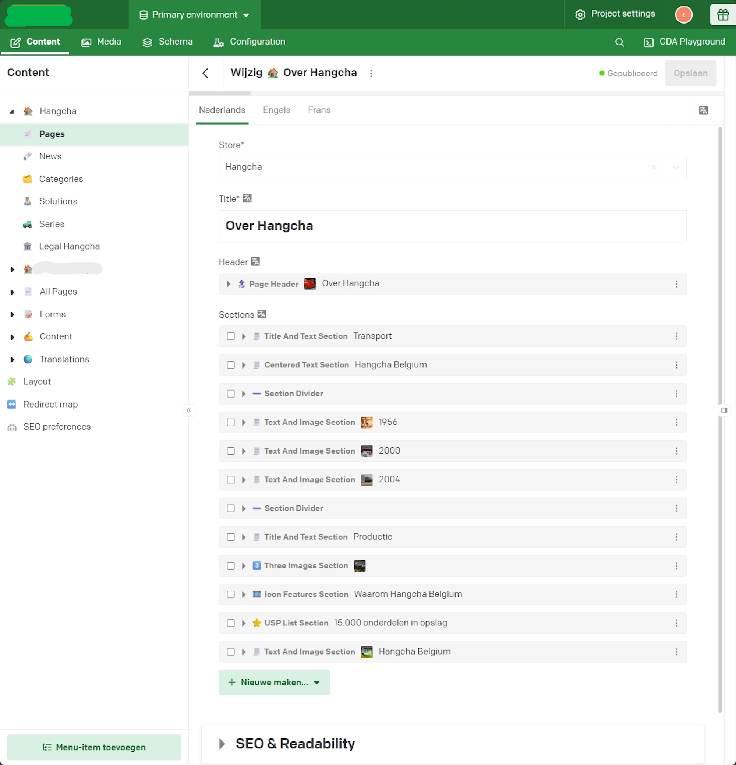Click the search magnifier icon
Viewport: 736px width, 765px height.
pos(619,42)
